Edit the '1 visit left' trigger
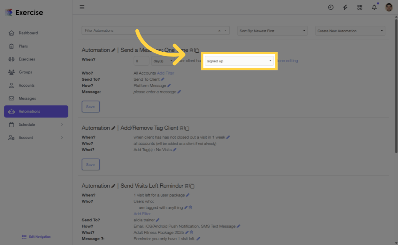398x245 pixels. click(188, 195)
